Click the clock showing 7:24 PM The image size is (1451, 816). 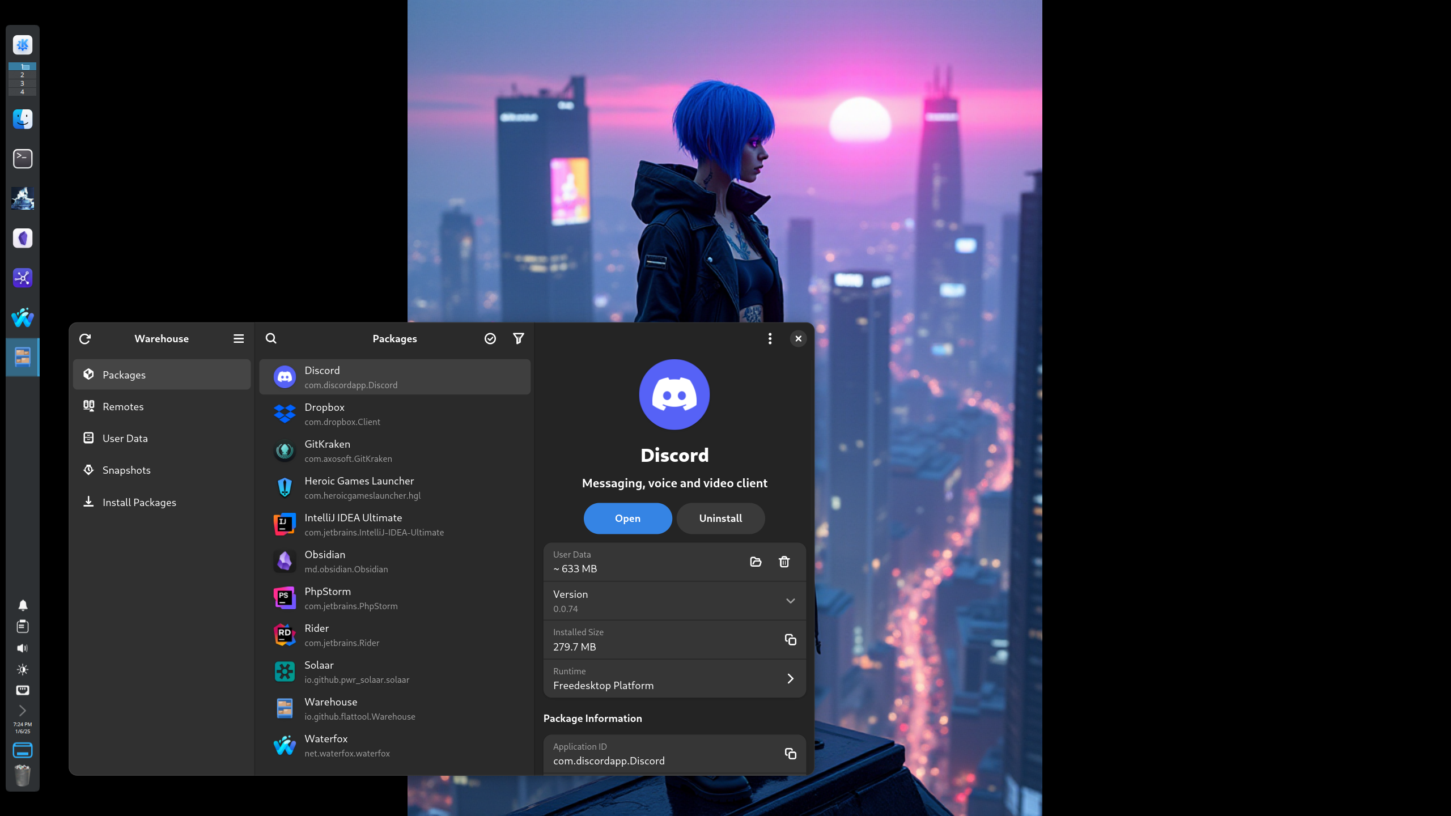pos(23,728)
